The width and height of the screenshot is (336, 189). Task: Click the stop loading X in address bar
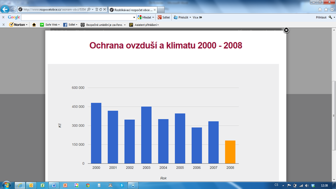tap(104, 9)
